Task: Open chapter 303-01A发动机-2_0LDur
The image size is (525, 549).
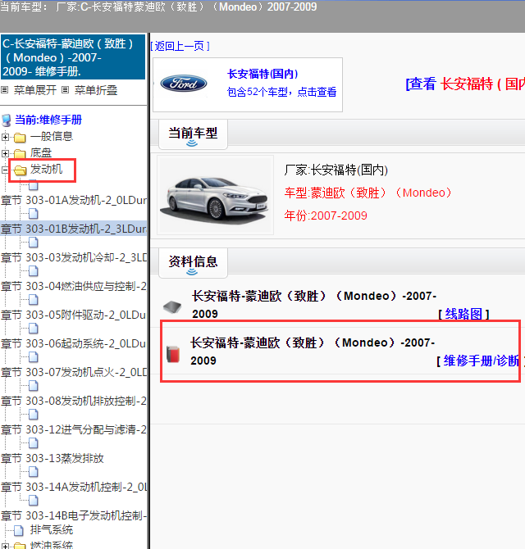Action: [74, 200]
